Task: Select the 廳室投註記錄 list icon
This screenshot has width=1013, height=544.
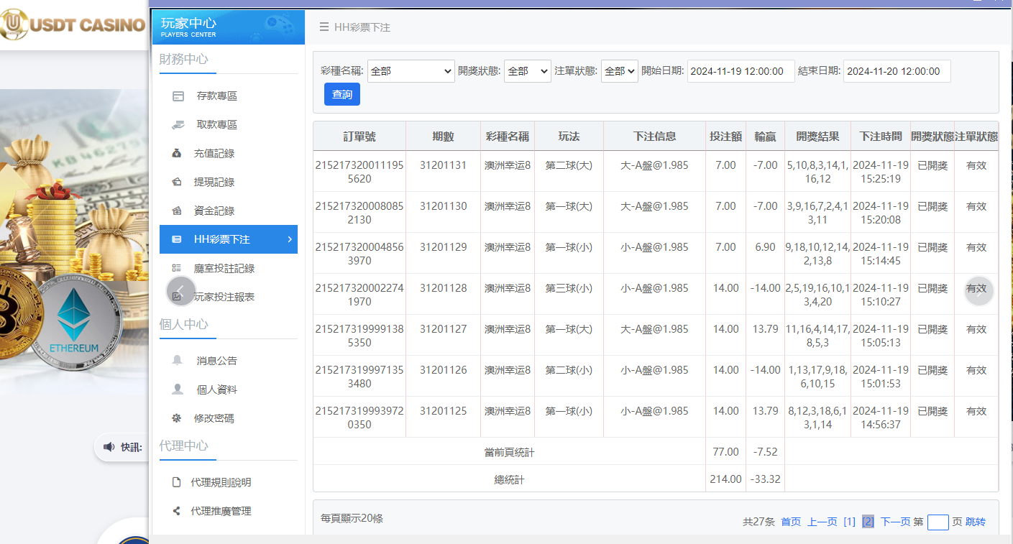Action: pyautogui.click(x=178, y=267)
